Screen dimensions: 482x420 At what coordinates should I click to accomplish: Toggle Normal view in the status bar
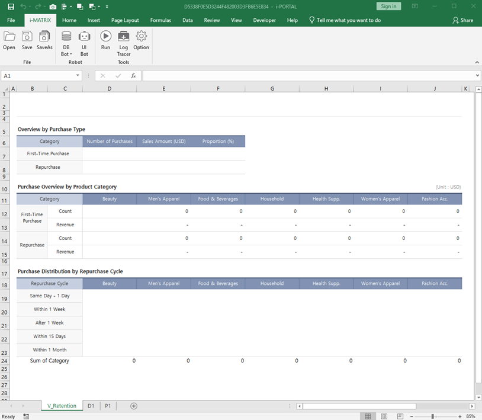point(368,416)
